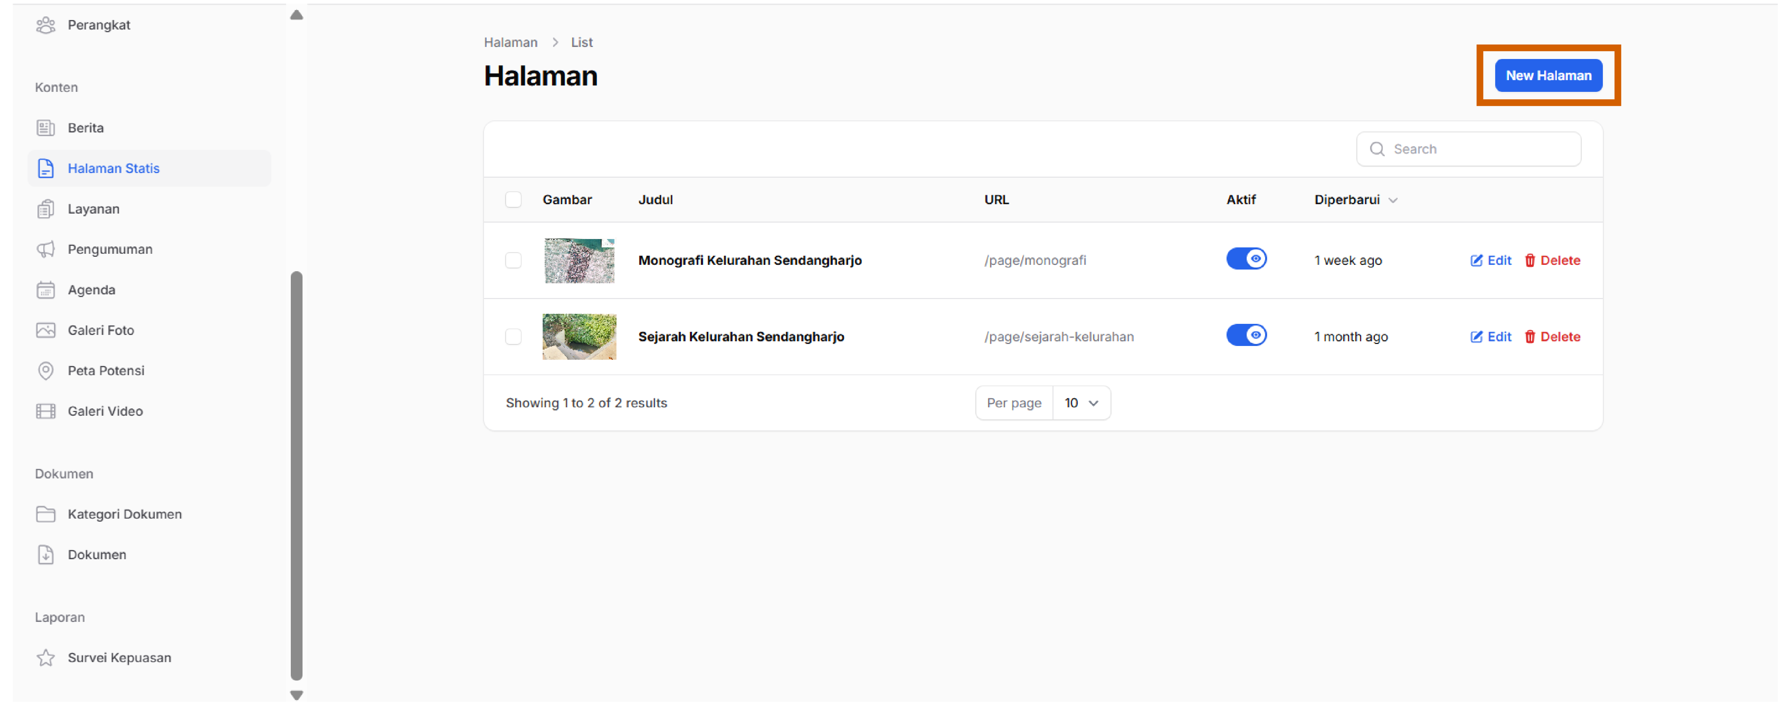Image resolution: width=1789 pixels, height=702 pixels.
Task: Click the Gambar column header
Action: click(x=567, y=200)
